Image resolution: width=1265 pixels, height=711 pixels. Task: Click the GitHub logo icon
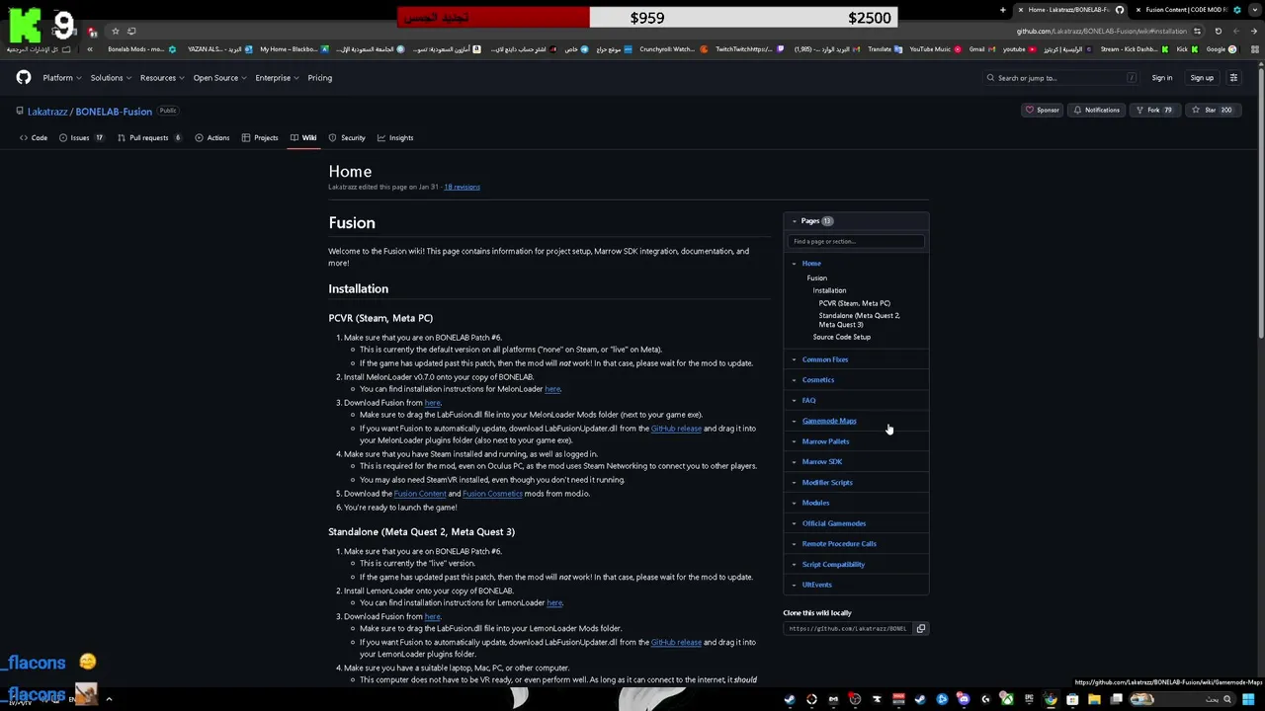(24, 78)
